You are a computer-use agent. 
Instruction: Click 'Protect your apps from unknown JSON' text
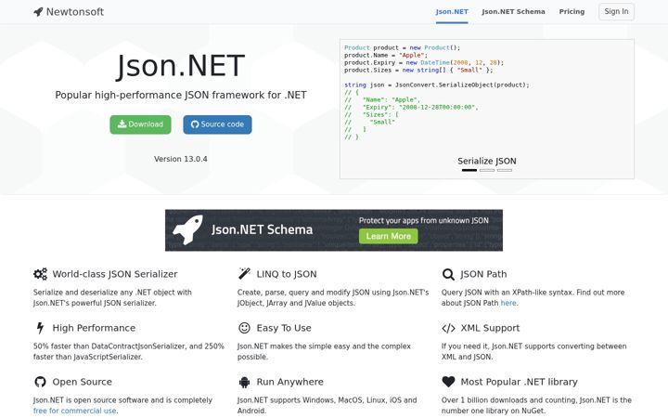point(423,220)
